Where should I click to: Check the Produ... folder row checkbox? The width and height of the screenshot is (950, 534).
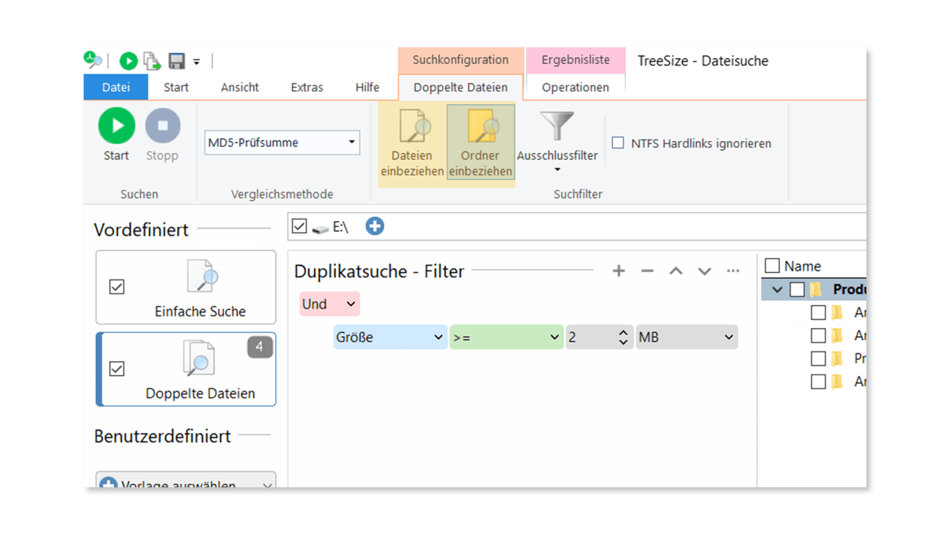tap(797, 290)
